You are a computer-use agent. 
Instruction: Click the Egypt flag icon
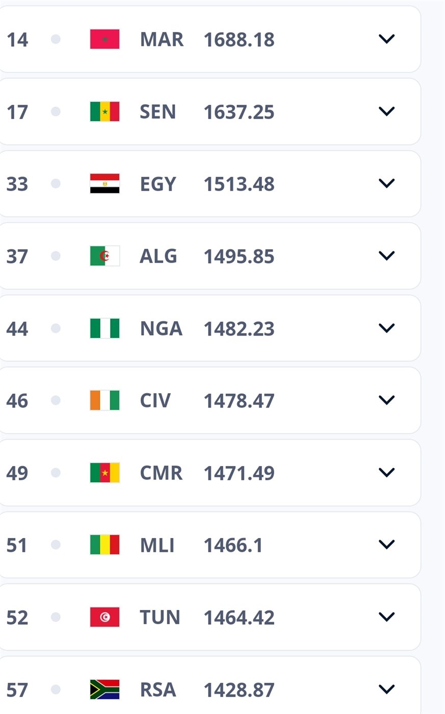tap(104, 184)
